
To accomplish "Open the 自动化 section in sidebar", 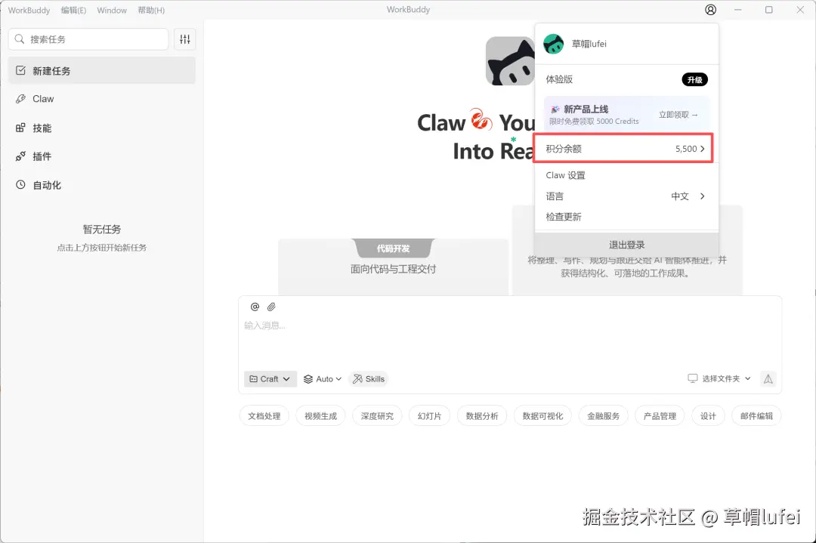I will click(102, 185).
